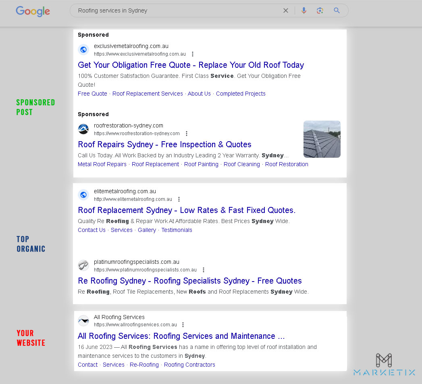Open the 'Free Quote' sitelink
Image resolution: width=422 pixels, height=384 pixels.
(92, 94)
